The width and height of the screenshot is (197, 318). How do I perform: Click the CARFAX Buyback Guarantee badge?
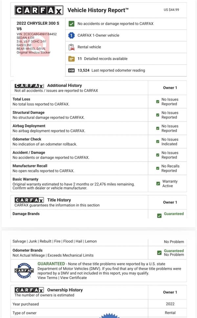pos(24,270)
